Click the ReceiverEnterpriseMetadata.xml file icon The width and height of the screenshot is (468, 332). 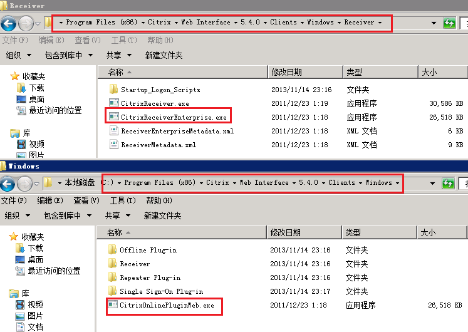click(x=114, y=131)
